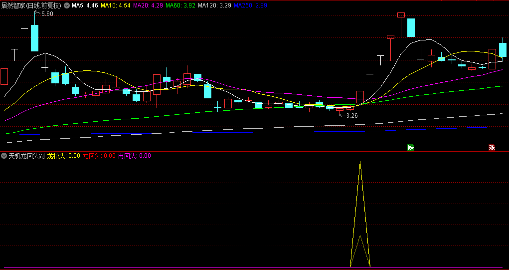Screen dimensions: 509x270
Task: Click the 天机龙回头副 indicator name
Action: [26, 156]
